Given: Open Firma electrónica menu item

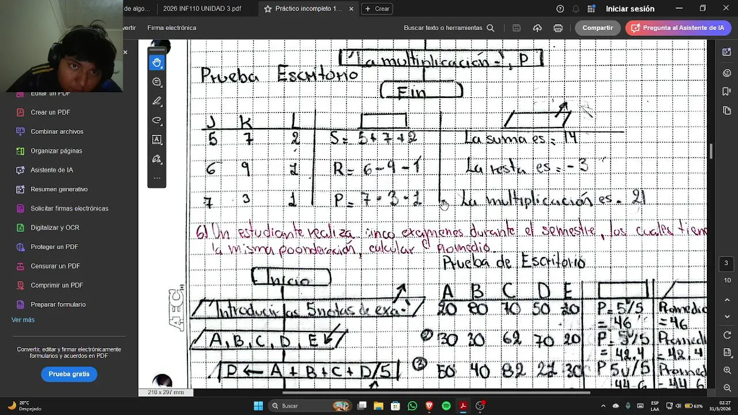Looking at the screenshot, I should [x=172, y=28].
